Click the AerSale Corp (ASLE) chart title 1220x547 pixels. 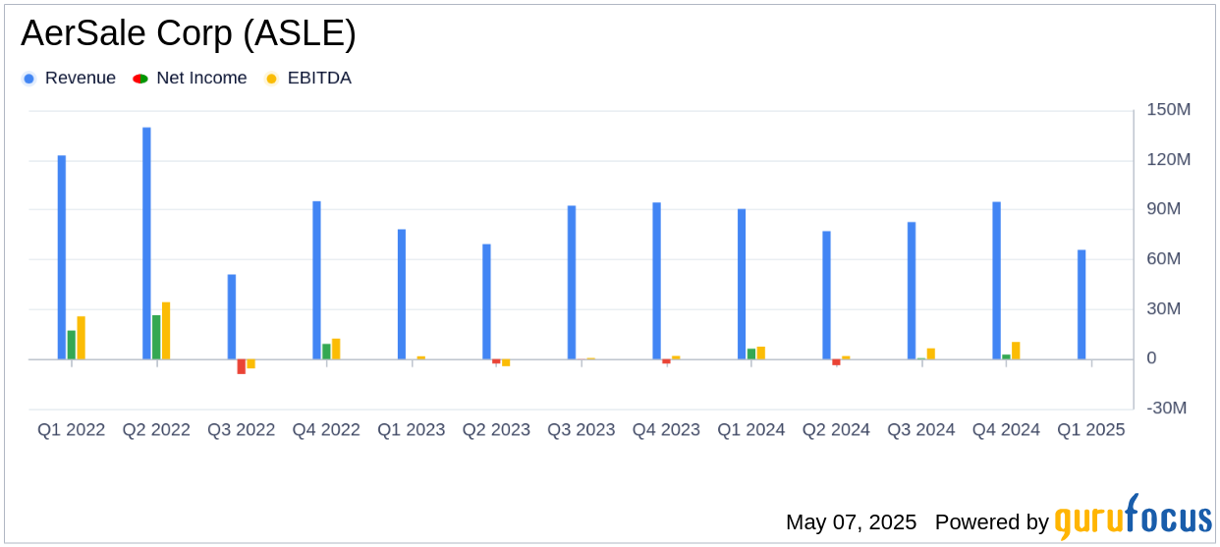189,34
